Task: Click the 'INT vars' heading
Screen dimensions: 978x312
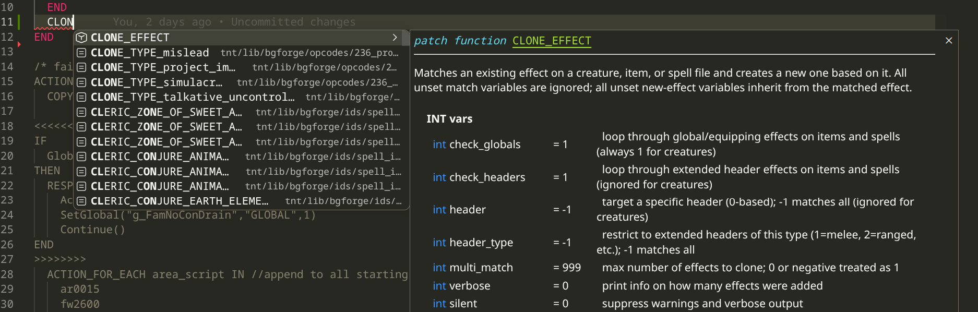Action: (449, 119)
